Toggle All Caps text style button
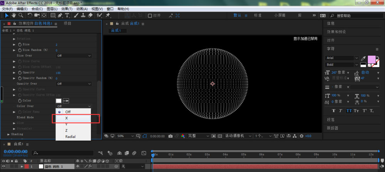385x172 pixels. [349, 111]
